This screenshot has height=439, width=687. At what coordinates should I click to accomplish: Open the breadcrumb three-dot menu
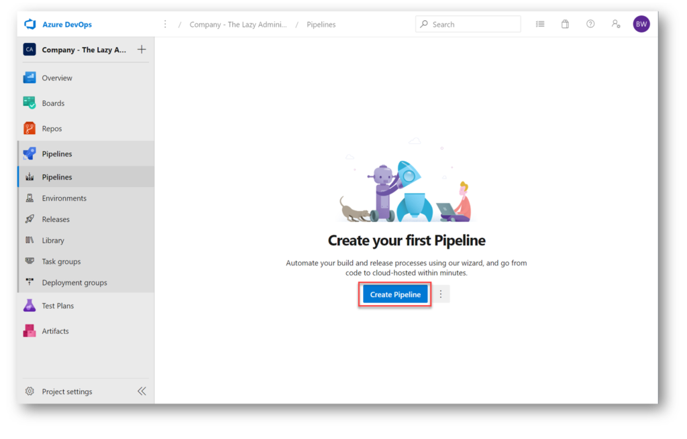pos(165,24)
